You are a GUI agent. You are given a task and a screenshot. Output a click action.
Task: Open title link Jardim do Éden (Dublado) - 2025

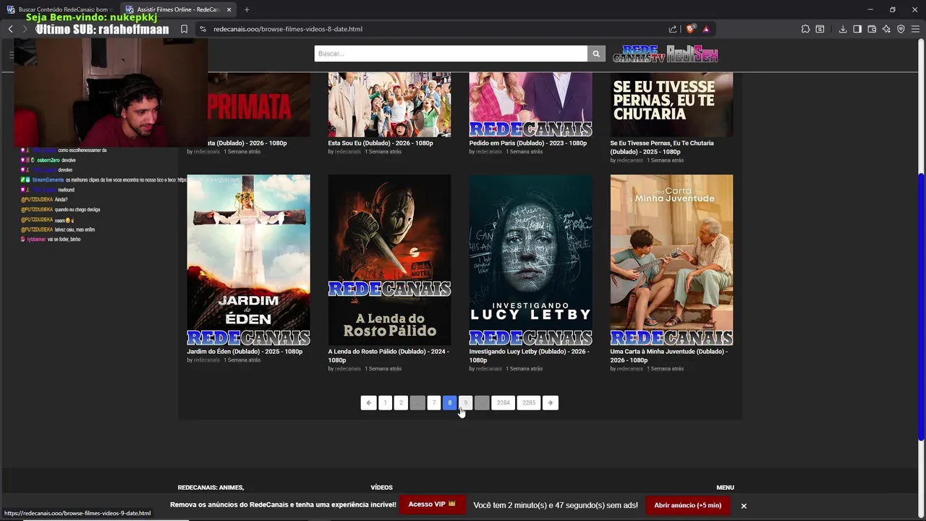pos(245,352)
